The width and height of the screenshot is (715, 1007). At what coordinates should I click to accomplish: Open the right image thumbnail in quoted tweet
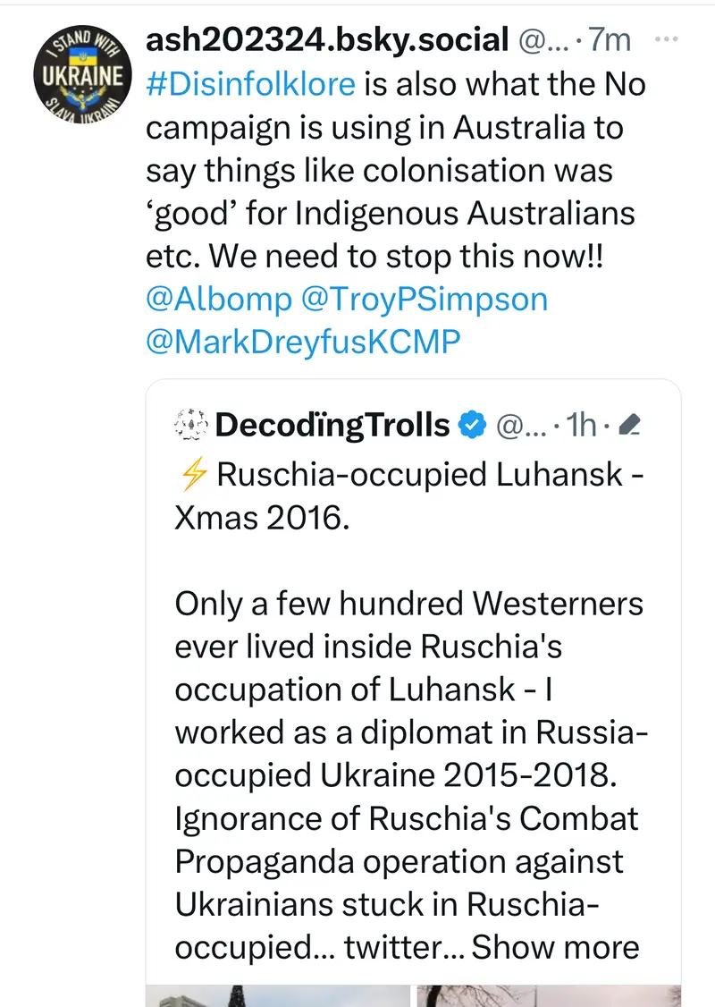click(x=547, y=994)
